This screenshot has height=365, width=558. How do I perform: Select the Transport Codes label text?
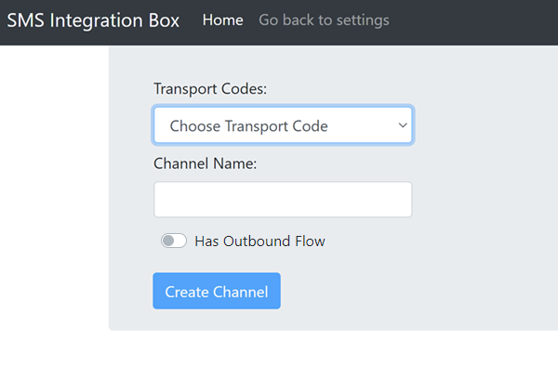pyautogui.click(x=210, y=89)
